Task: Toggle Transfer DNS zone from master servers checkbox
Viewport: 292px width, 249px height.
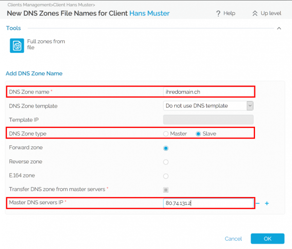Action: (x=166, y=190)
